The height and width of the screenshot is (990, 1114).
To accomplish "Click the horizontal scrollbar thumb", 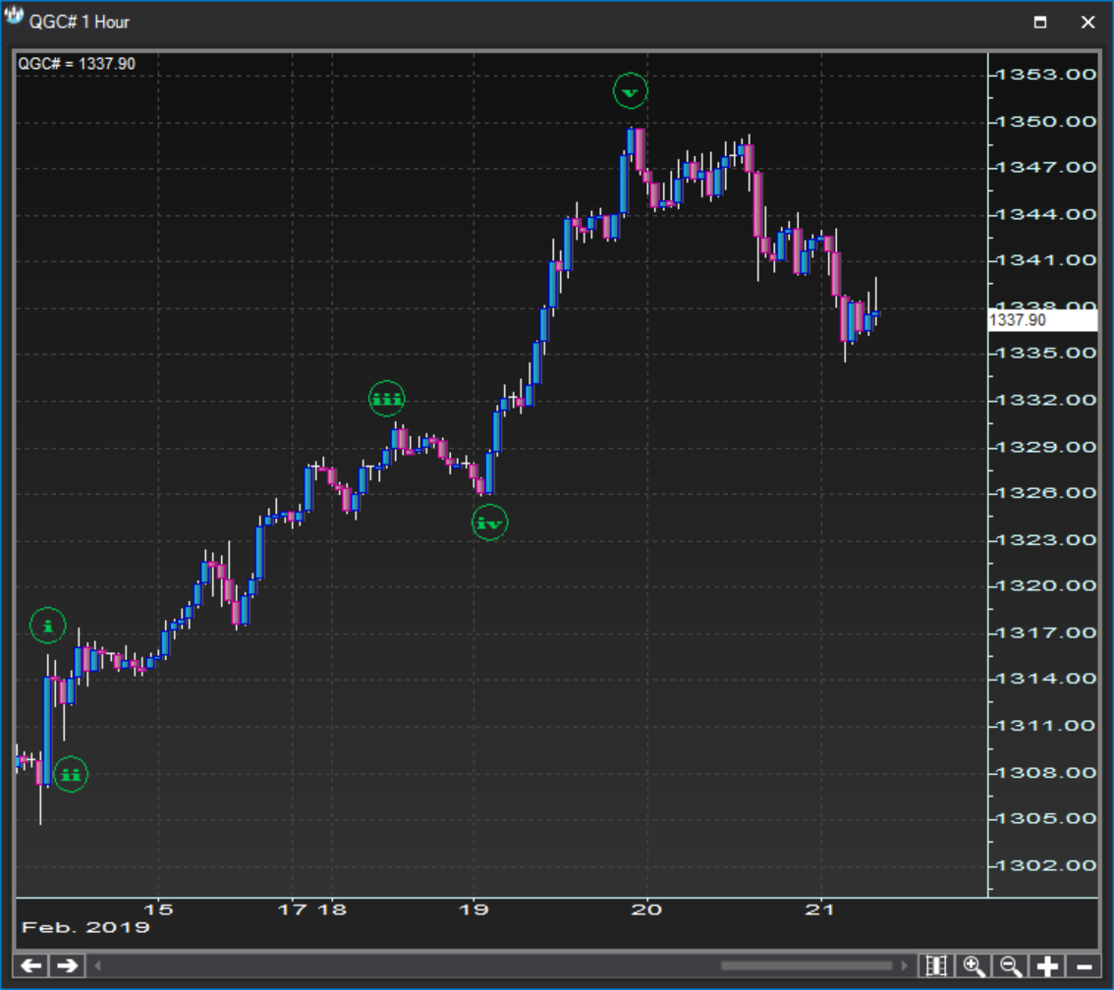I will (x=807, y=965).
